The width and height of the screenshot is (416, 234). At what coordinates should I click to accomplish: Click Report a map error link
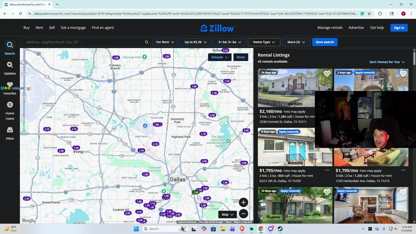click(243, 222)
